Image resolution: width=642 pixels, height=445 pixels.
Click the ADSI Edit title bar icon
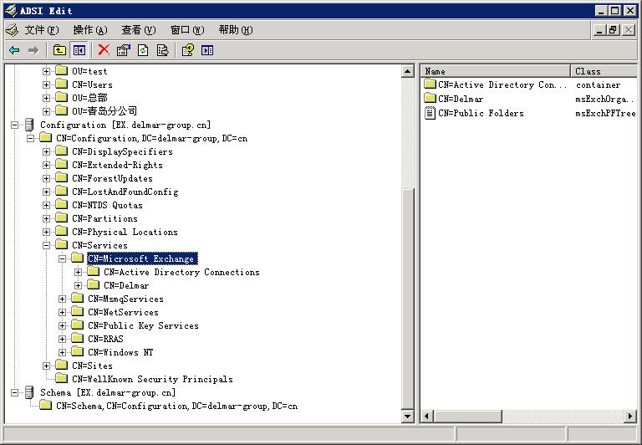(x=11, y=11)
